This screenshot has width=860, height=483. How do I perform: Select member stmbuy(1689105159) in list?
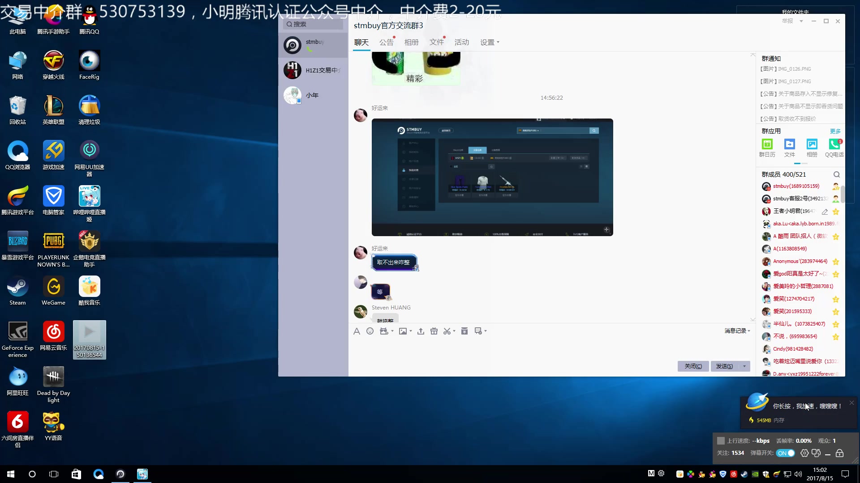800,186
